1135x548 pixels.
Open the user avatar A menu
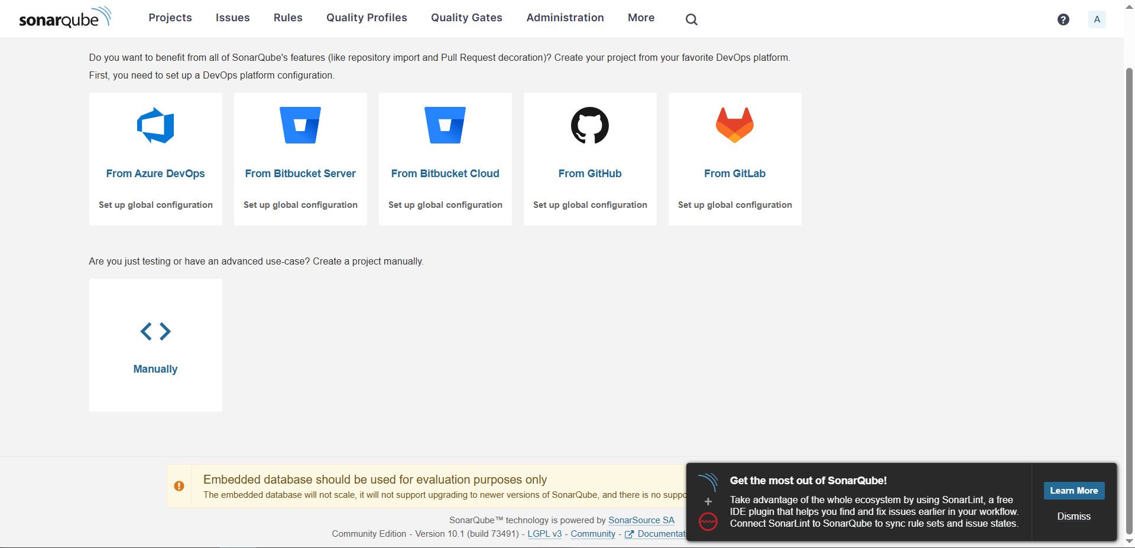1097,19
